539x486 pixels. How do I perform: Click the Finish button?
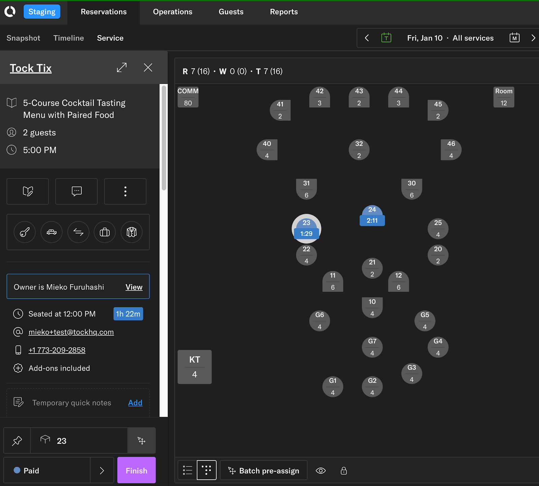(136, 470)
